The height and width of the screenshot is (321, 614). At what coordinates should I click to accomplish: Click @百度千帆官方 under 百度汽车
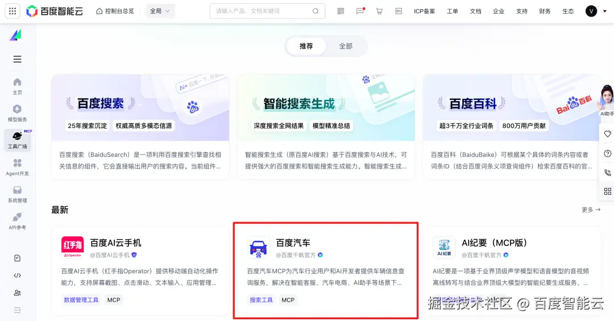(x=296, y=255)
